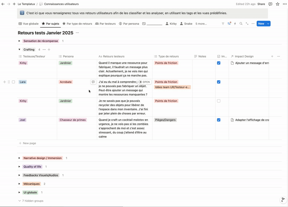The image size is (288, 207).
Task: Open Crafting group options dots
Action: 44,50
